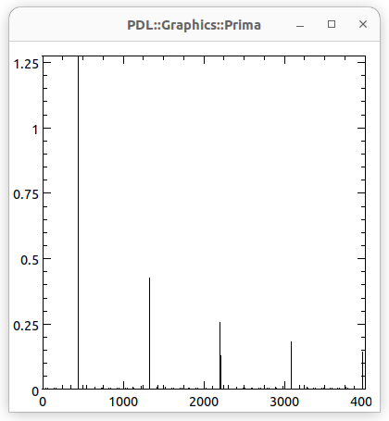Click the rightmost spike near x 4000

(x=363, y=370)
